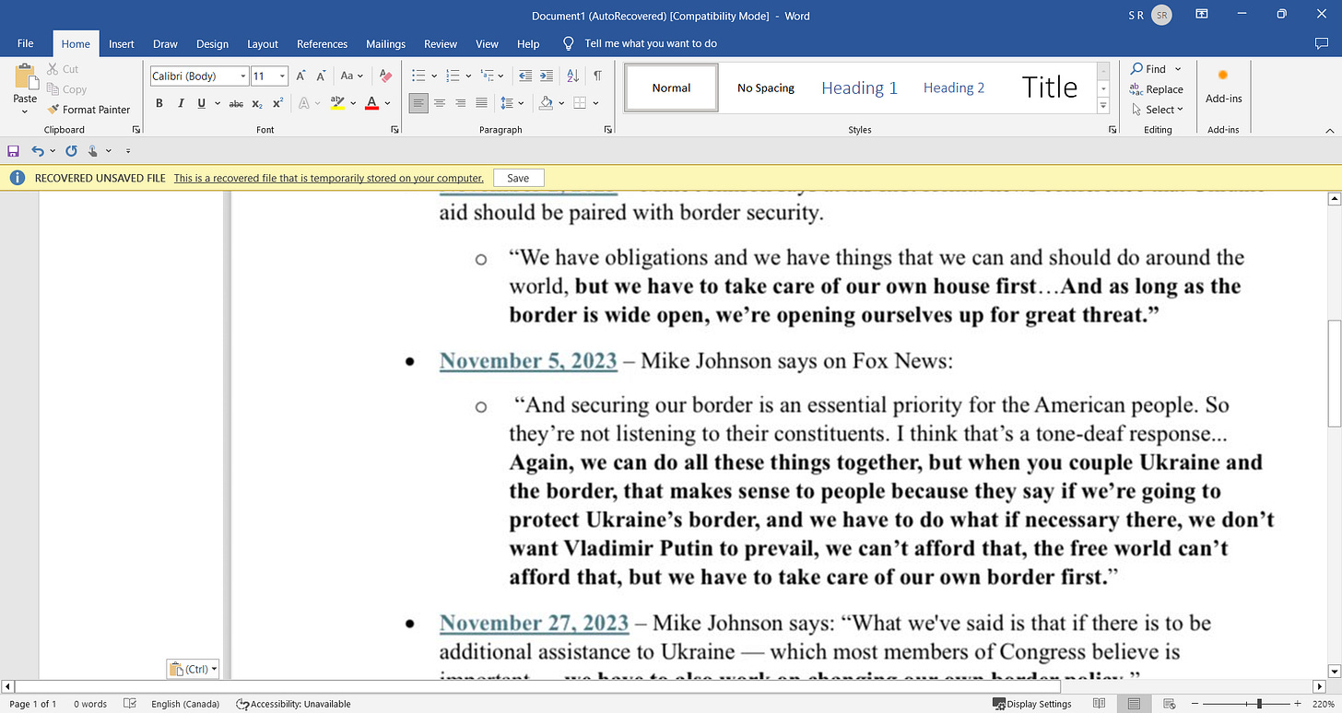Open the spelling proofing status icon
Viewport: 1342px width, 713px height.
pyautogui.click(x=131, y=704)
